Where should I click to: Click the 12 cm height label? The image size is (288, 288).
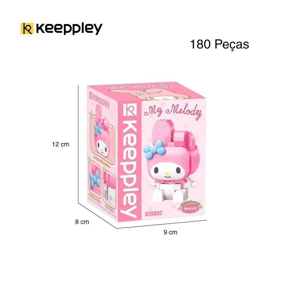pos(60,144)
